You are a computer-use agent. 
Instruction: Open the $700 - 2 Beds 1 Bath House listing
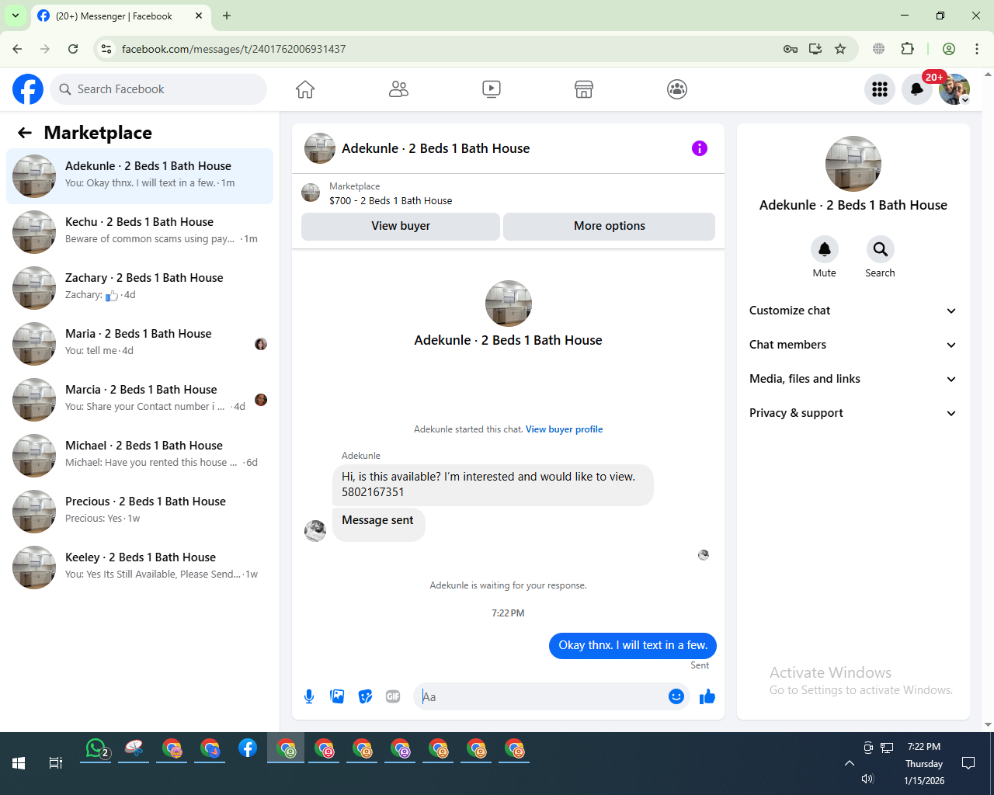point(391,200)
